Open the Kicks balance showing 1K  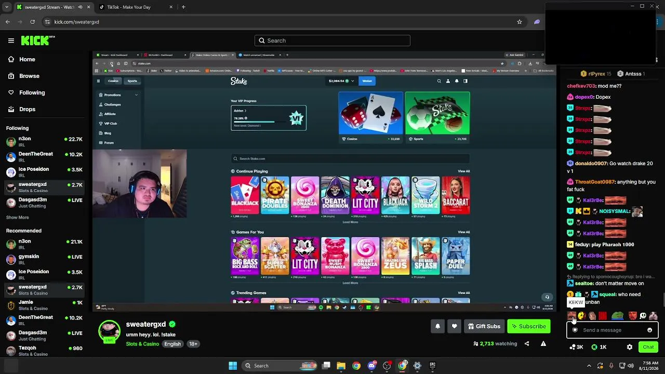[x=599, y=347]
